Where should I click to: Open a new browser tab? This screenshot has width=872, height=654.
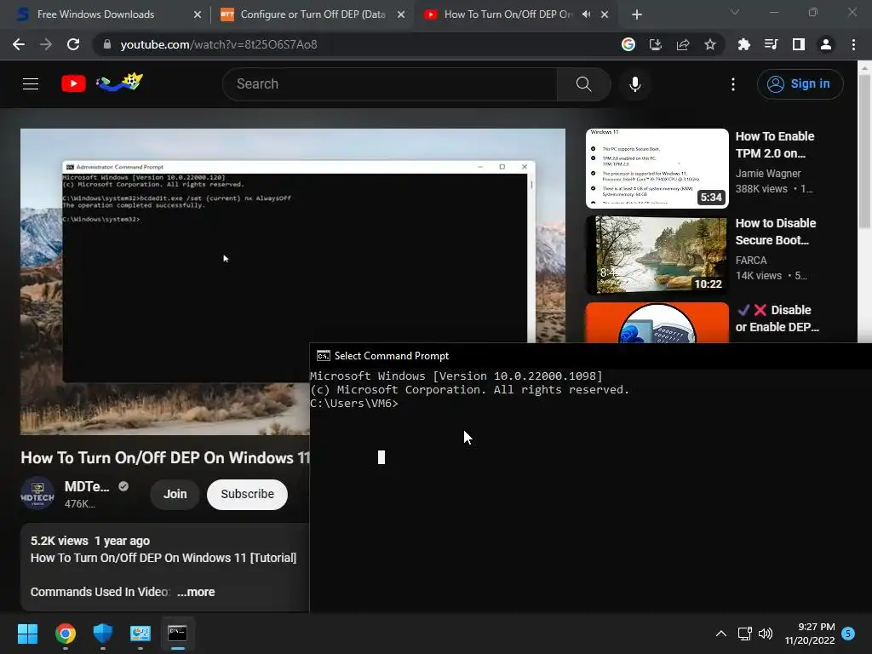(x=637, y=14)
